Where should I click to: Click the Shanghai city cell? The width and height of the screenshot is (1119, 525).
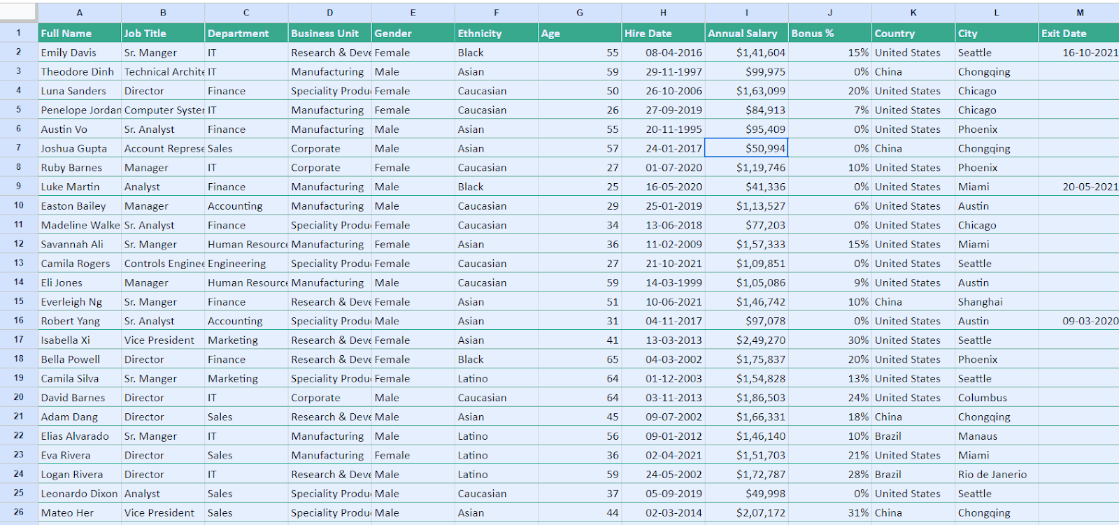[997, 302]
